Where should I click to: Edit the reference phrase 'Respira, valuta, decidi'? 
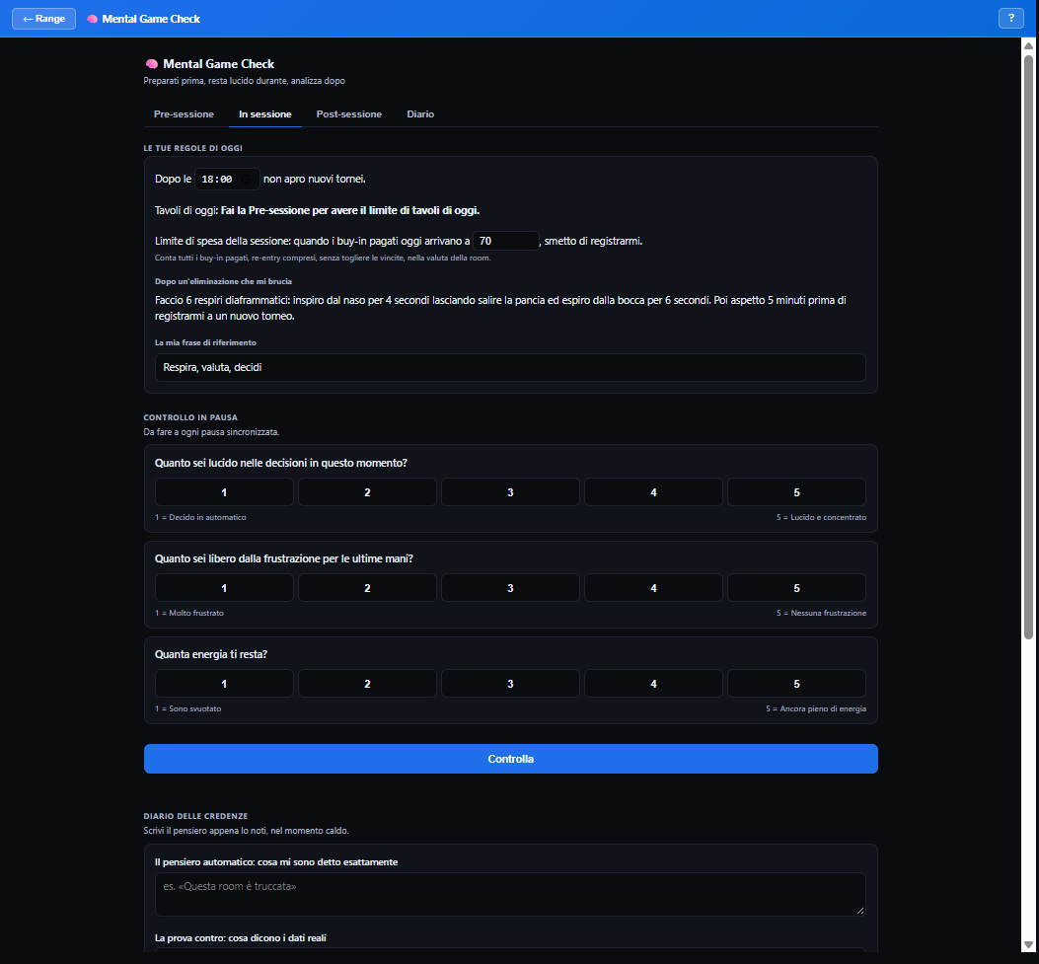(x=510, y=367)
